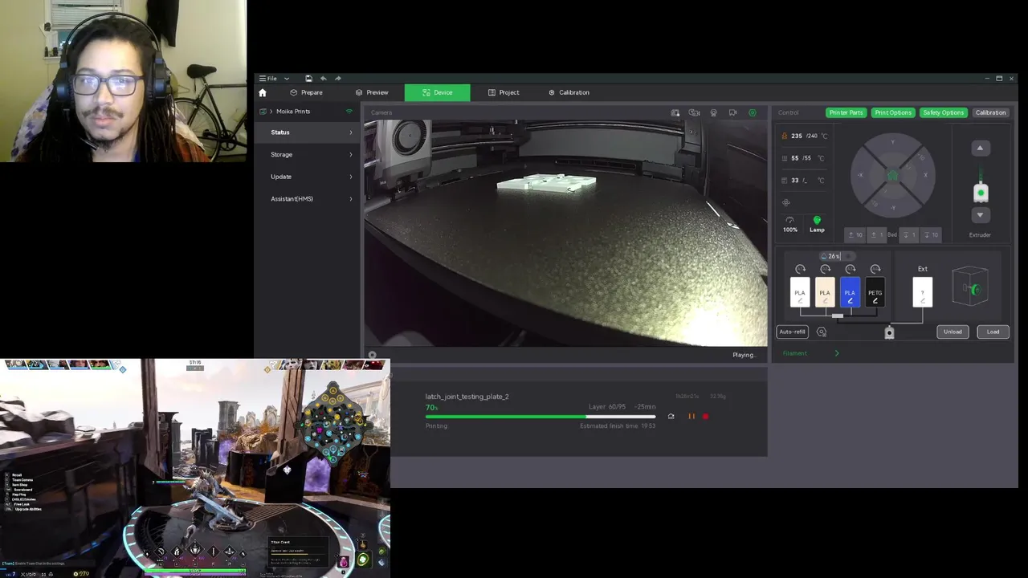Select the Ext external spool swatch
Image resolution: width=1028 pixels, height=578 pixels.
click(x=923, y=292)
